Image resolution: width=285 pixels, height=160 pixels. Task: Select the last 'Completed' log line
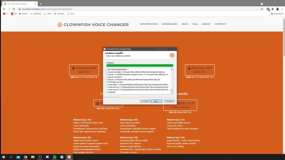pos(111,92)
